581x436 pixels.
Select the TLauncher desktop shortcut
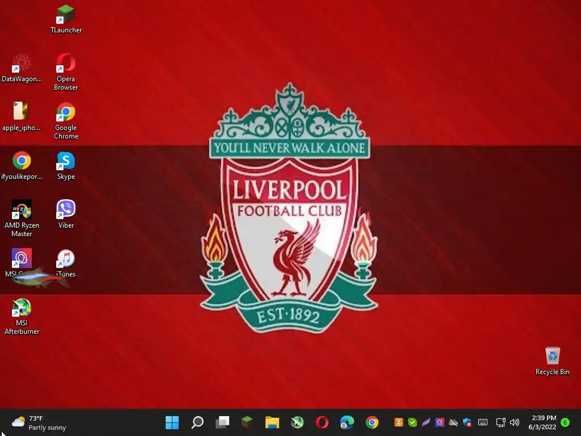(x=66, y=19)
